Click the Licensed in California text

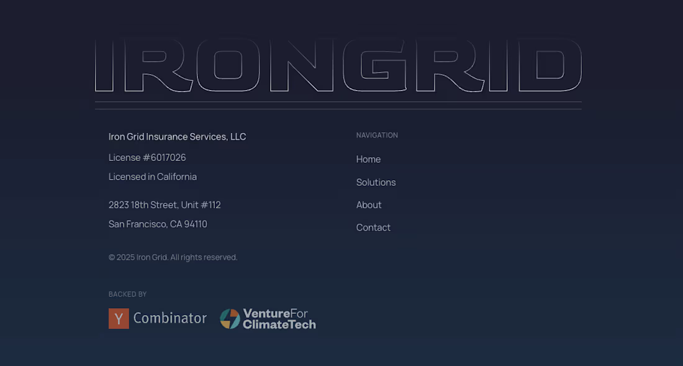pos(153,176)
